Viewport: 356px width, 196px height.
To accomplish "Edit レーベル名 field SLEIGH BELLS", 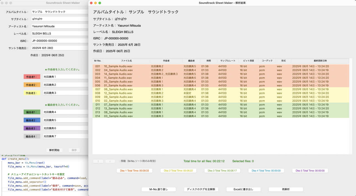I will [x=60, y=34].
